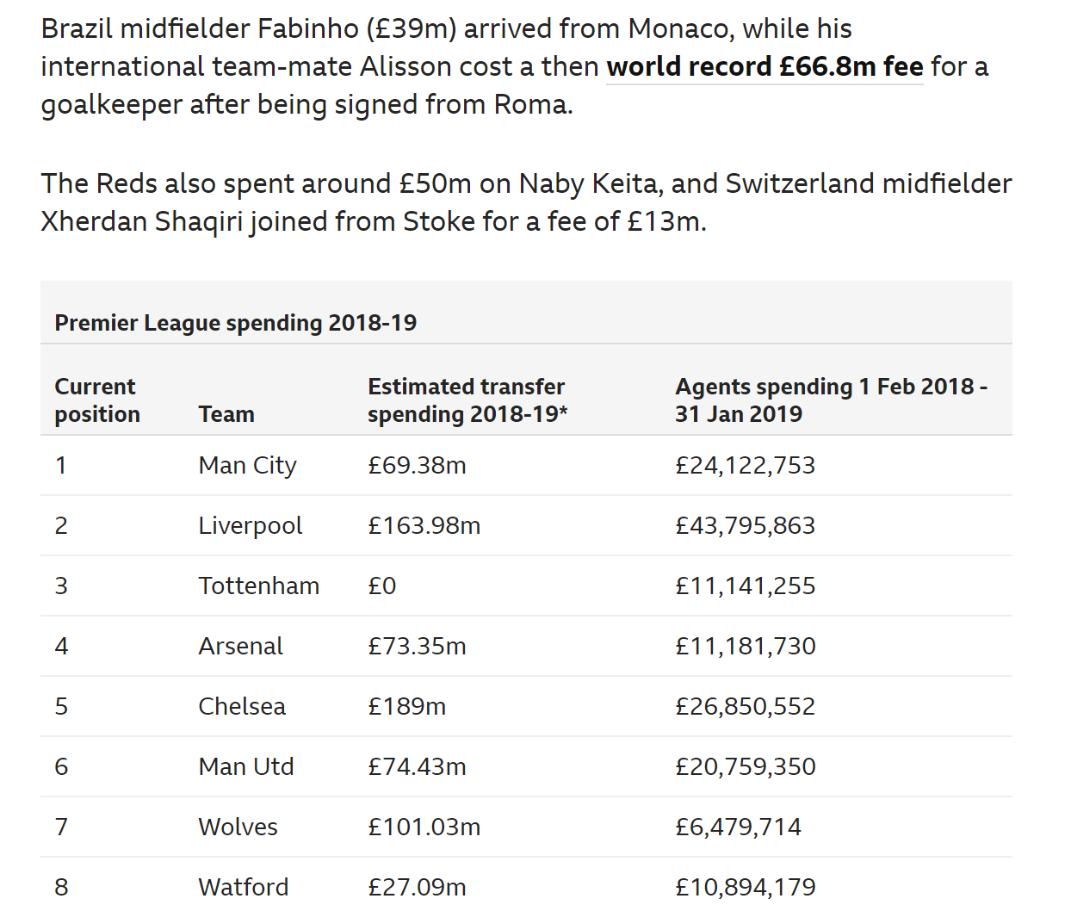Click Liverpool's £43,795,863 agents spending
Screen dimensions: 1071x911
[745, 525]
